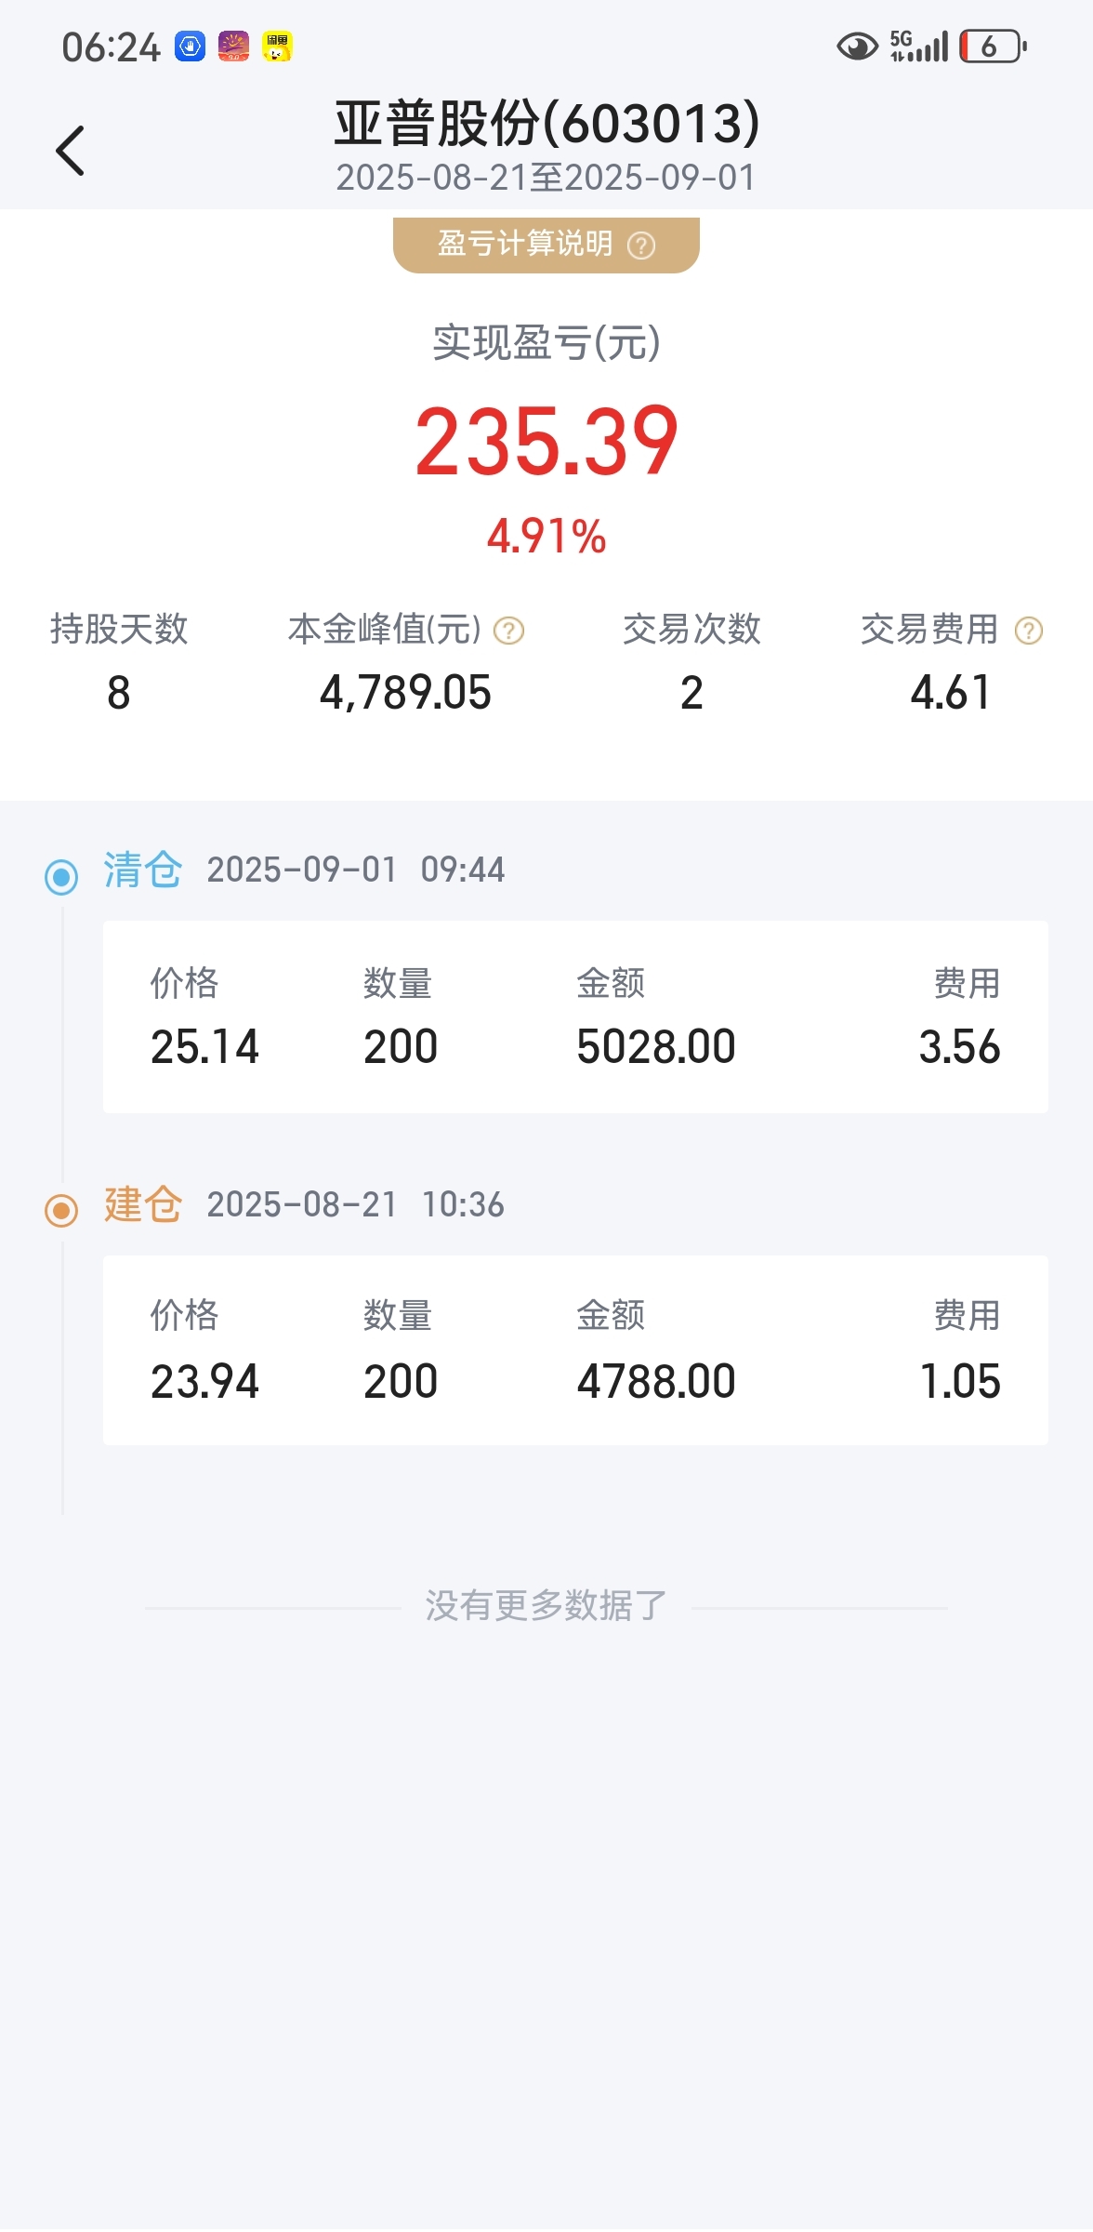Image resolution: width=1093 pixels, height=2232 pixels.
Task: Tap the eye comfort status icon
Action: (857, 46)
